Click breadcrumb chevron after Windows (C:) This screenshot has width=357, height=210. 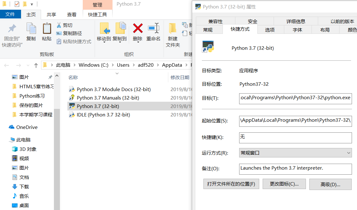[113, 65]
